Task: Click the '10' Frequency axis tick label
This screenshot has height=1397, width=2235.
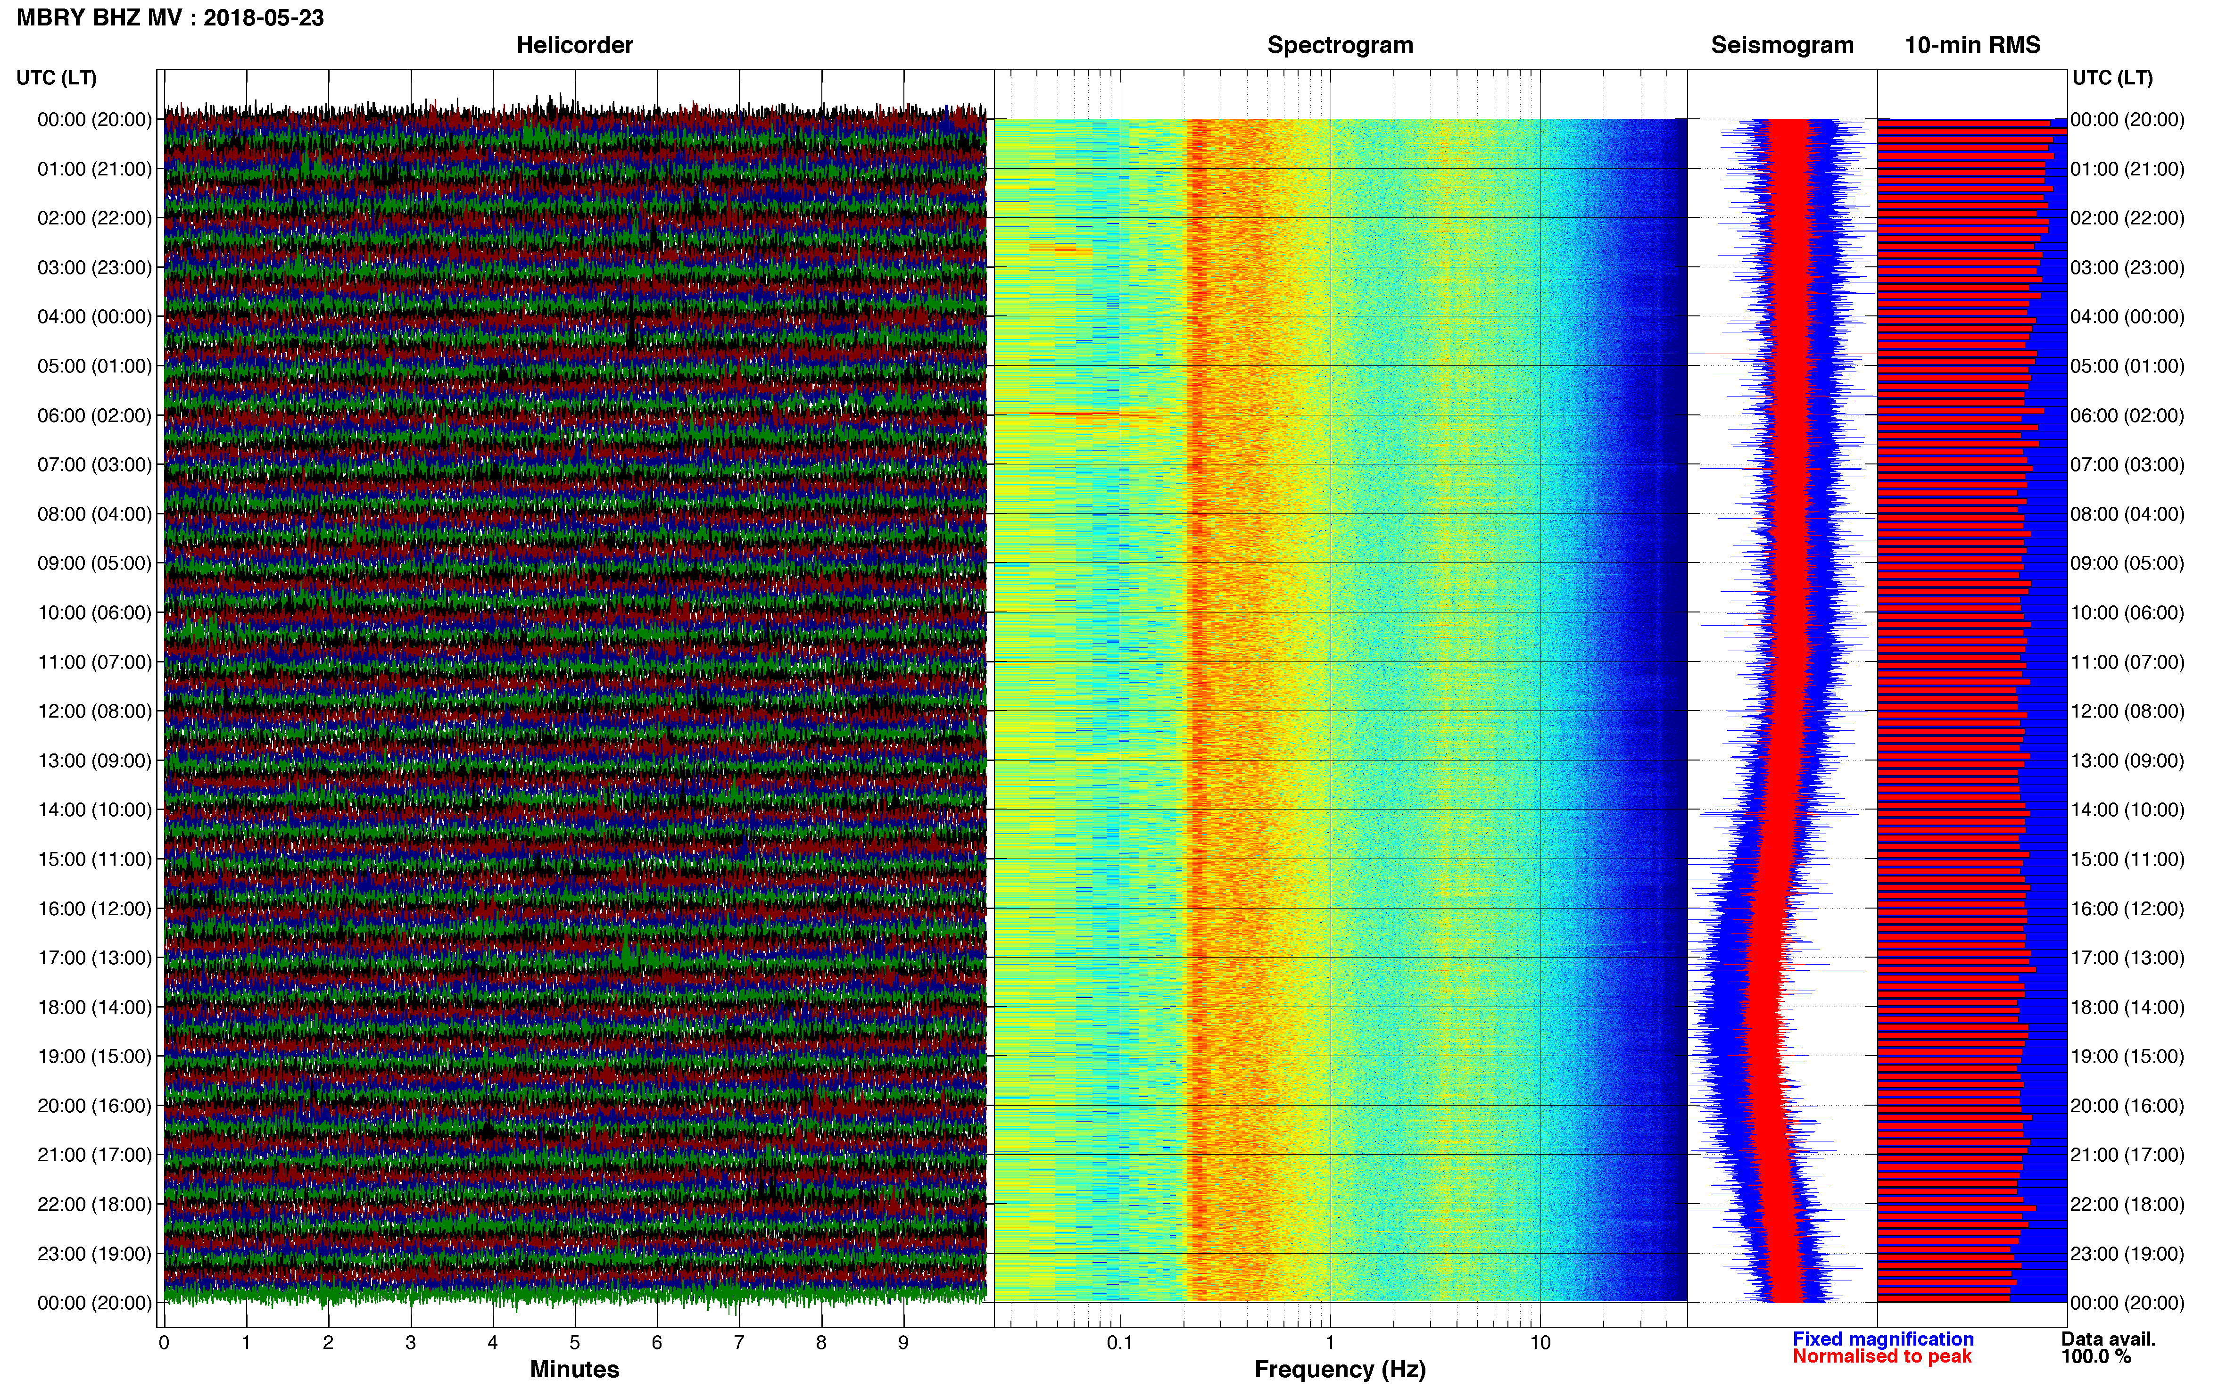Action: pos(1540,1343)
